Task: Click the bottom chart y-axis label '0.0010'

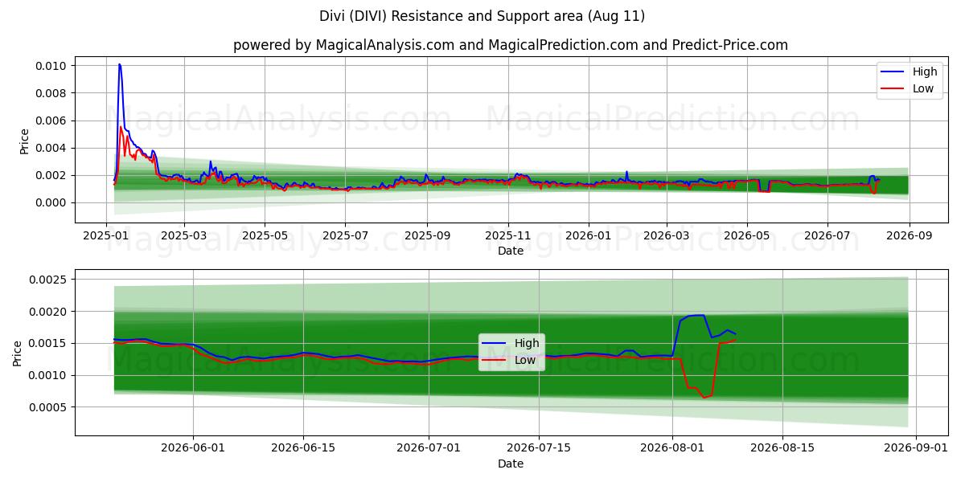Action: tap(48, 375)
